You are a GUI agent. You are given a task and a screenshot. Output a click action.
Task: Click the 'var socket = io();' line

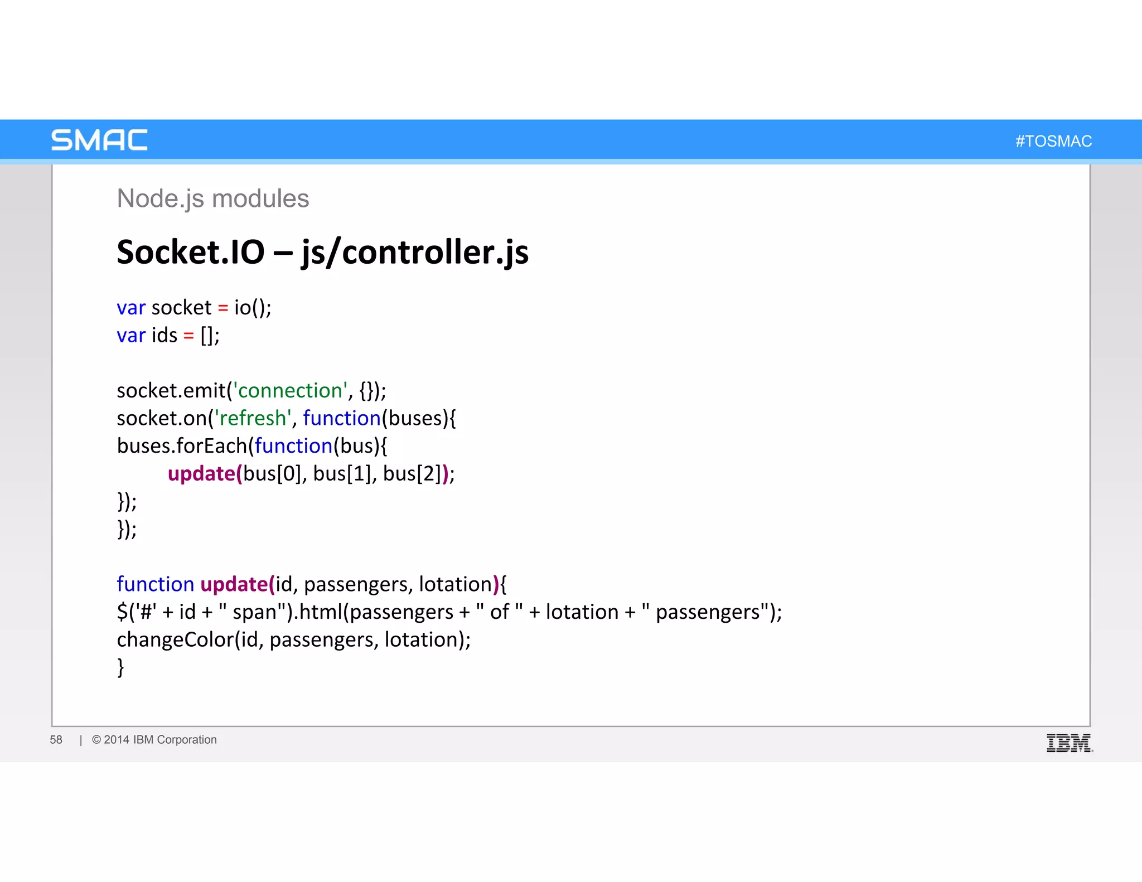tap(194, 308)
